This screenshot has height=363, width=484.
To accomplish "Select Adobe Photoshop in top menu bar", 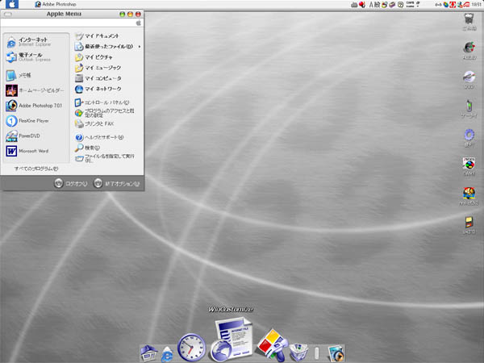I will click(x=56, y=4).
